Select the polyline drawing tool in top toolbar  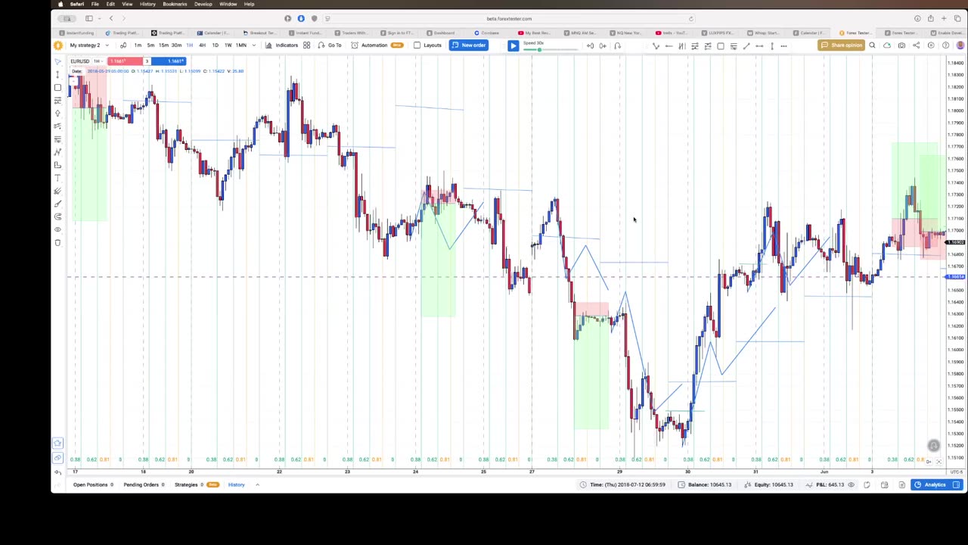(x=656, y=45)
